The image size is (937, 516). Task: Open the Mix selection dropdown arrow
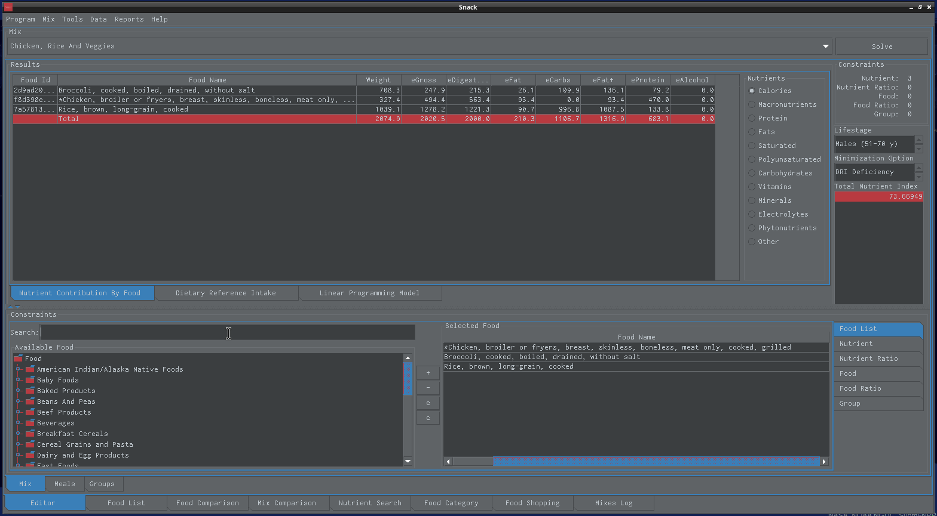coord(826,47)
